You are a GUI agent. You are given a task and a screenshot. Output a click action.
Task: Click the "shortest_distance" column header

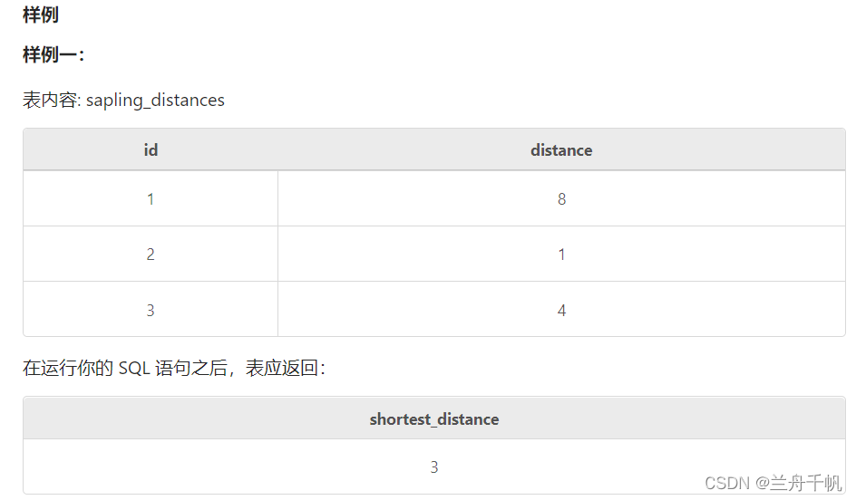[433, 419]
